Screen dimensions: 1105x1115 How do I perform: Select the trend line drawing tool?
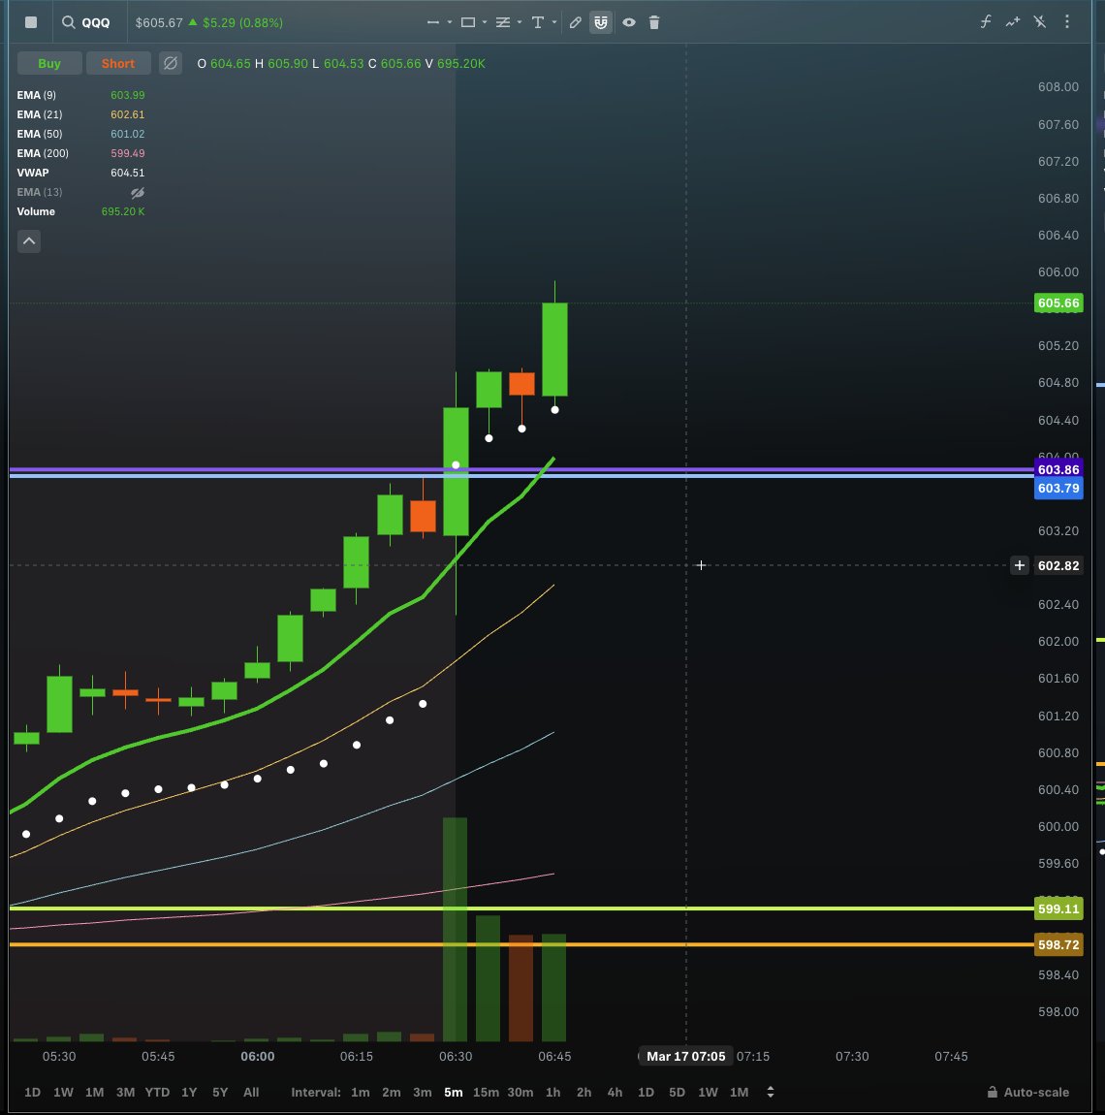[433, 22]
